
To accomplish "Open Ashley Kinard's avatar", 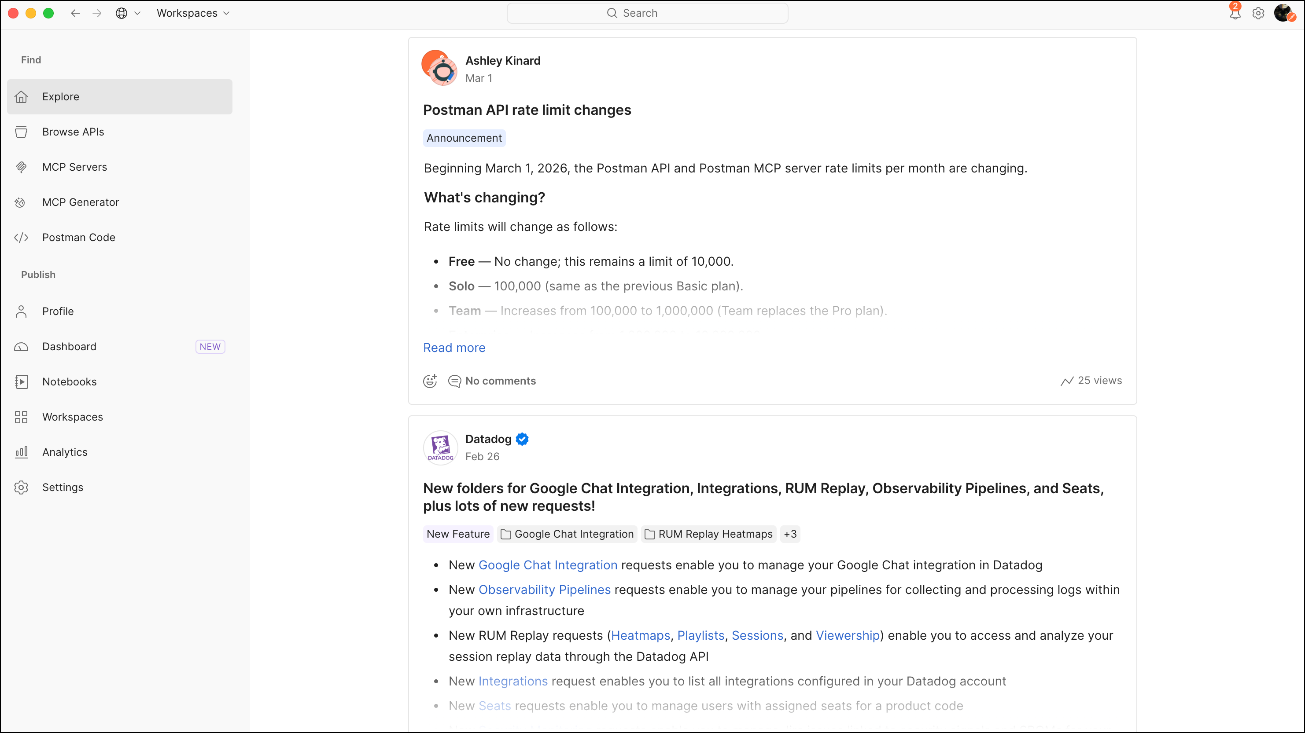I will 440,68.
